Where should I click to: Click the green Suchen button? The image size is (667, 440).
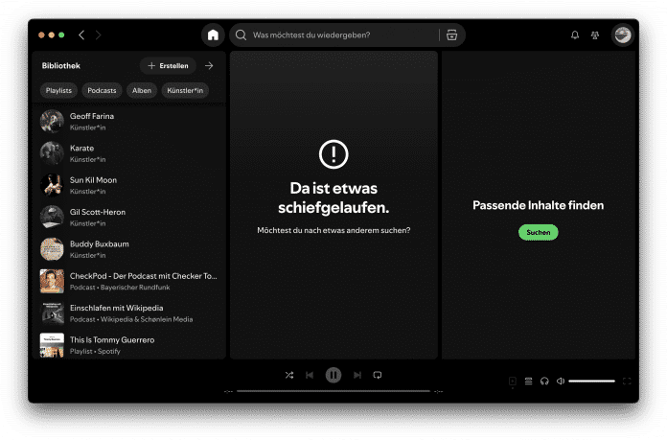[539, 232]
